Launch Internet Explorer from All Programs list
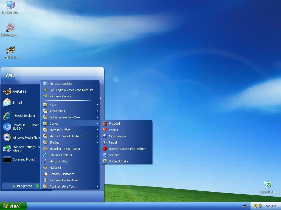281x210 pixels. pyautogui.click(x=71, y=155)
